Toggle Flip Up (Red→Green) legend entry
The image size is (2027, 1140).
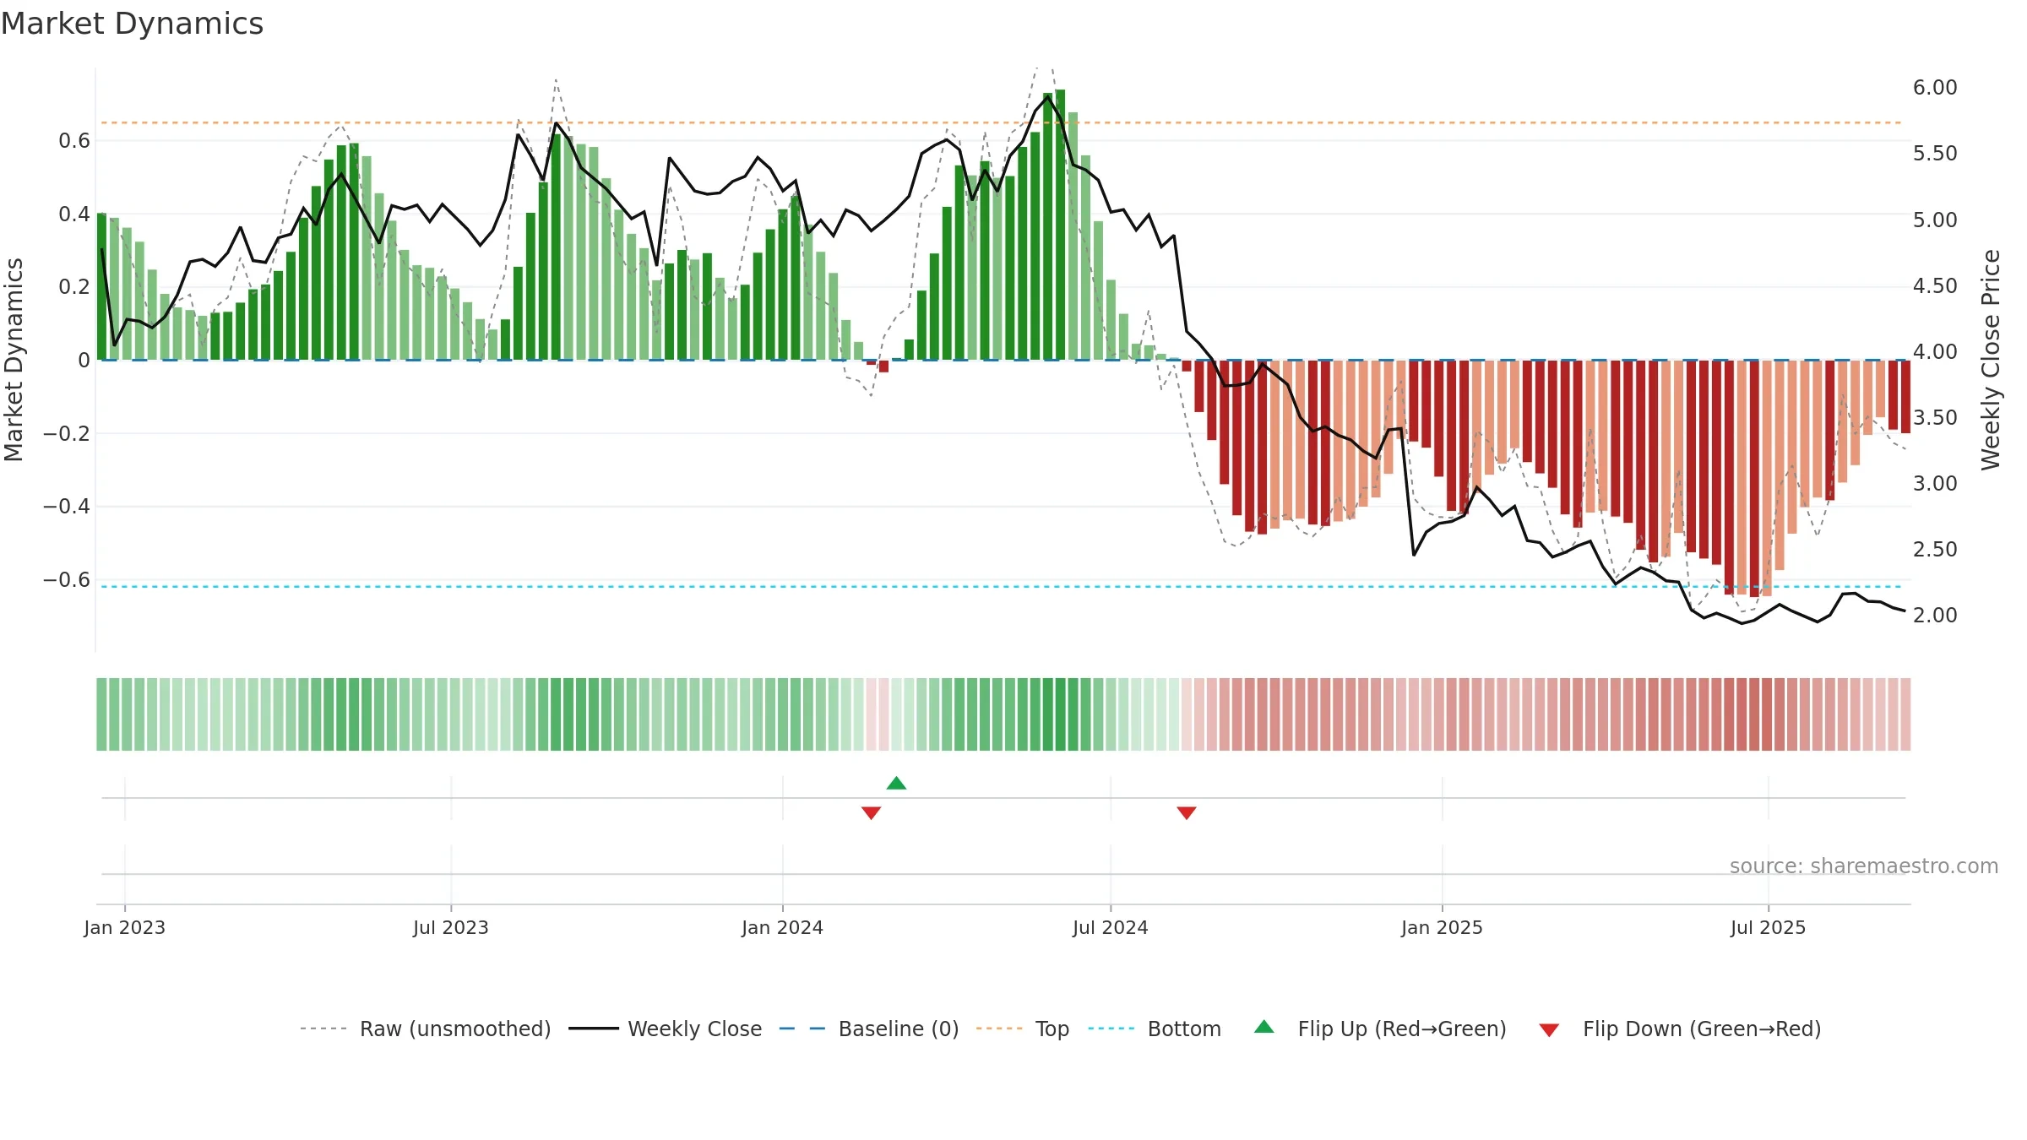(x=1380, y=1029)
